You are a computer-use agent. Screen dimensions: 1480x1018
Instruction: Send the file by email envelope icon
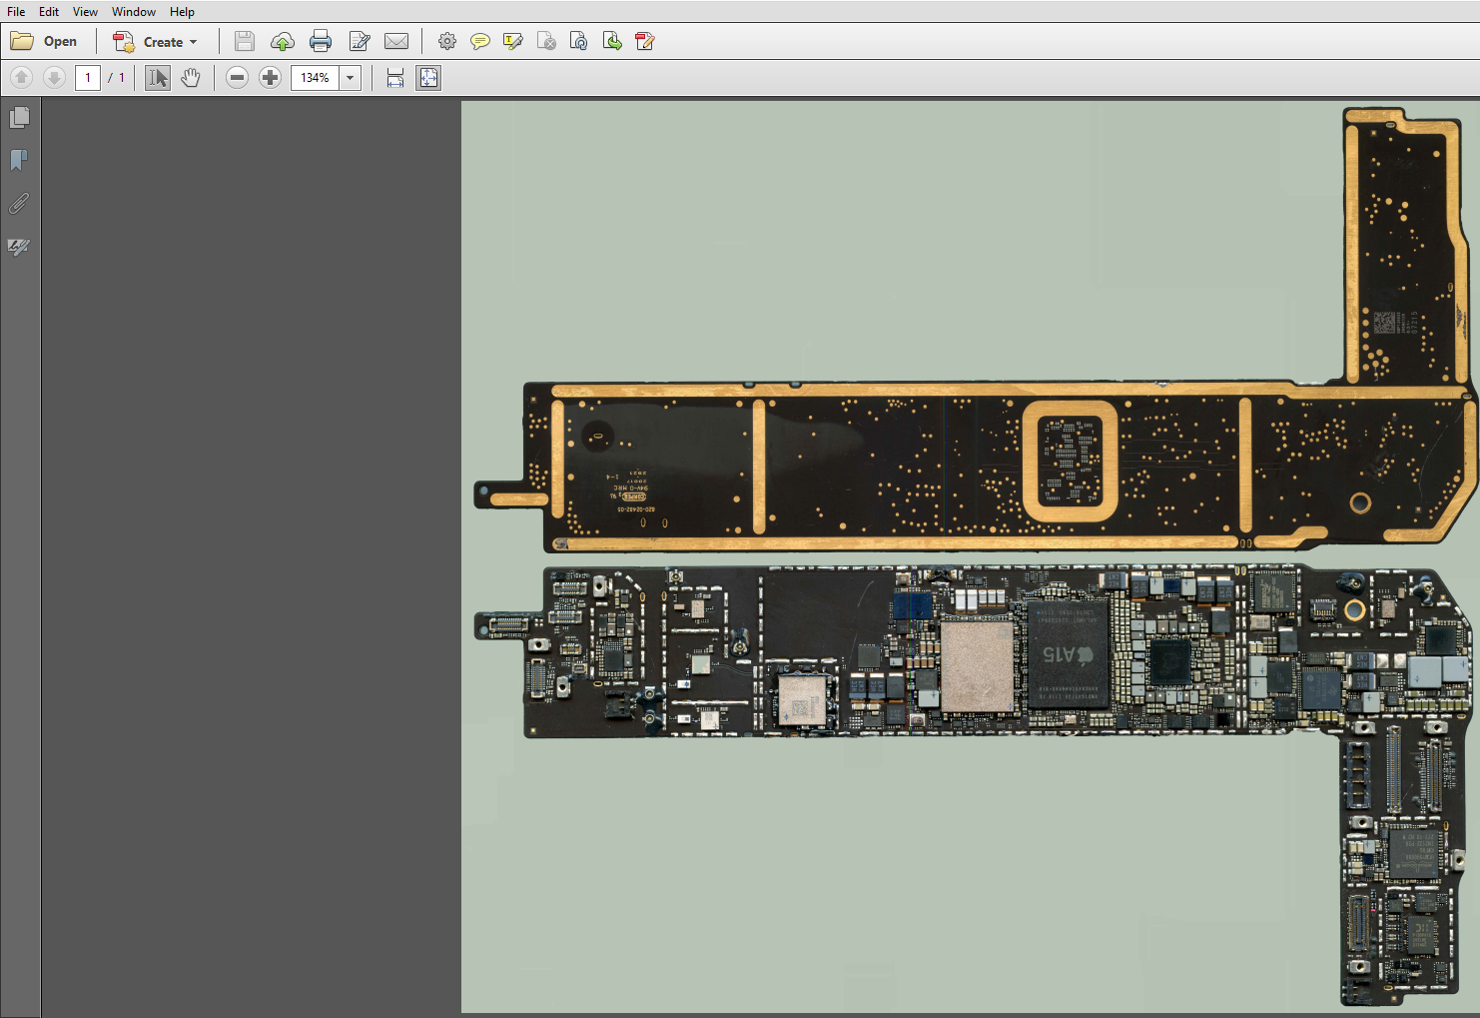point(396,41)
